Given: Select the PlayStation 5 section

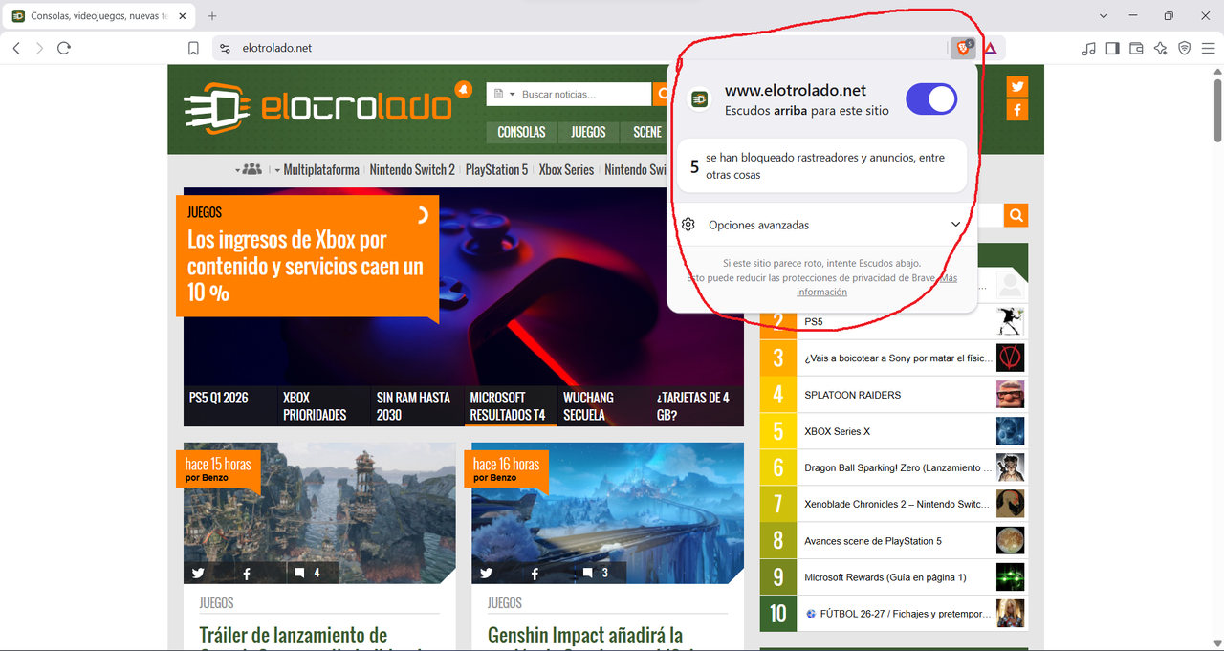Looking at the screenshot, I should [496, 170].
